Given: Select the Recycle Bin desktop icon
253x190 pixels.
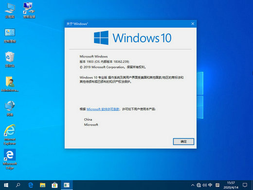Looking at the screenshot, I should click(10, 59).
